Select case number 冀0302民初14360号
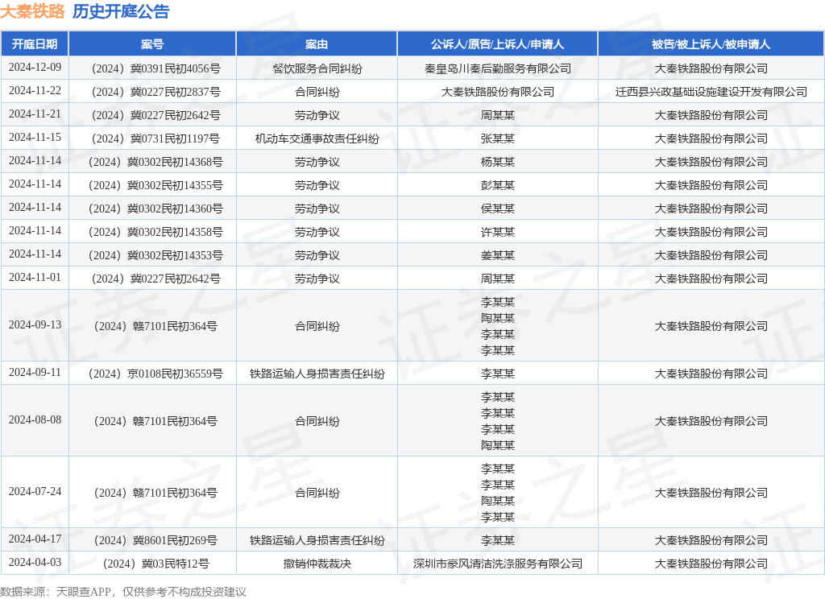The width and height of the screenshot is (825, 599). [x=155, y=209]
